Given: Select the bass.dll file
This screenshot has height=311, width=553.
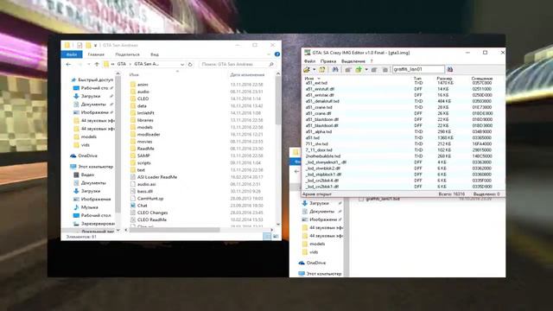Looking at the screenshot, I should tap(144, 191).
